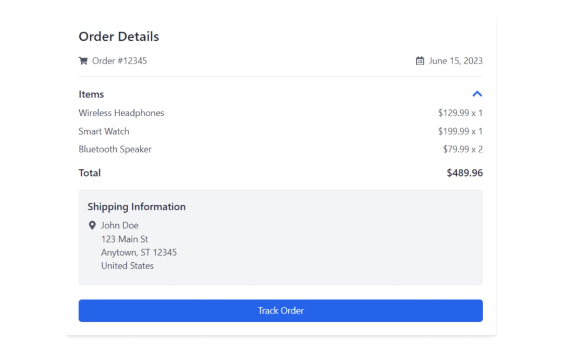Click the $199.99 x 1 price
563x352 pixels.
click(460, 131)
